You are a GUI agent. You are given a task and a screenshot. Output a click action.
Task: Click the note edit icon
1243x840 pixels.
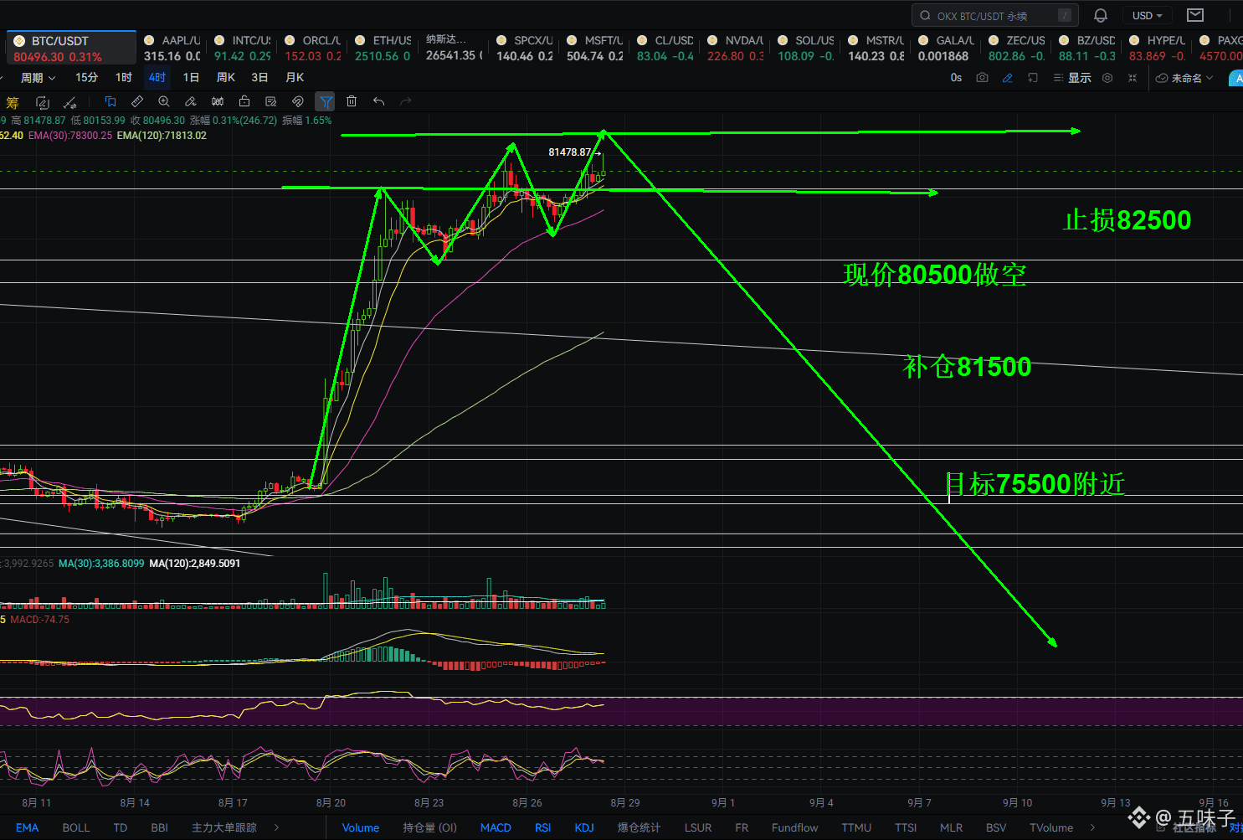click(271, 101)
